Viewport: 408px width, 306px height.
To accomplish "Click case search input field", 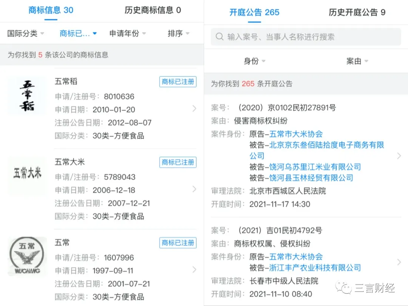I will click(x=306, y=37).
